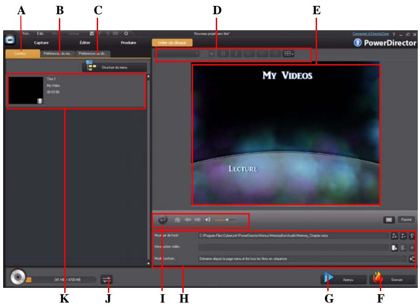Align menu text right

coord(275,54)
